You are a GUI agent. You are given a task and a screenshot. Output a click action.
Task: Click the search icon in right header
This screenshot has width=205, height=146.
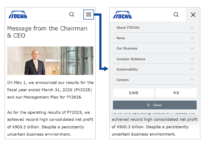176,15
